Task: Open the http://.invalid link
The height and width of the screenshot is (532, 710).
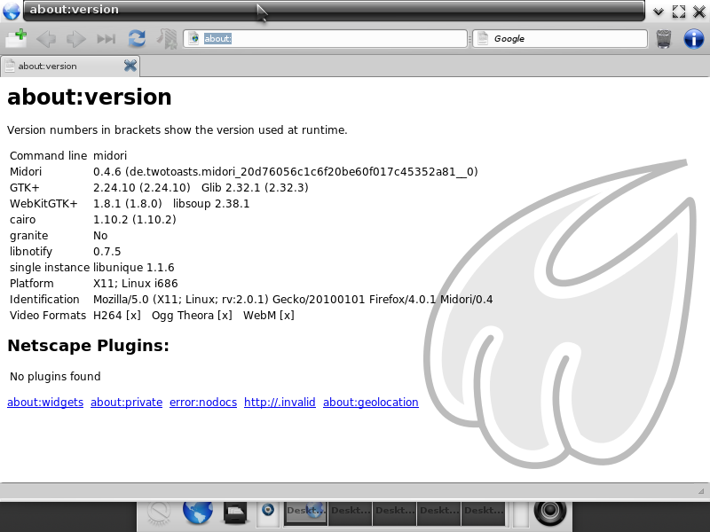Action: click(280, 403)
